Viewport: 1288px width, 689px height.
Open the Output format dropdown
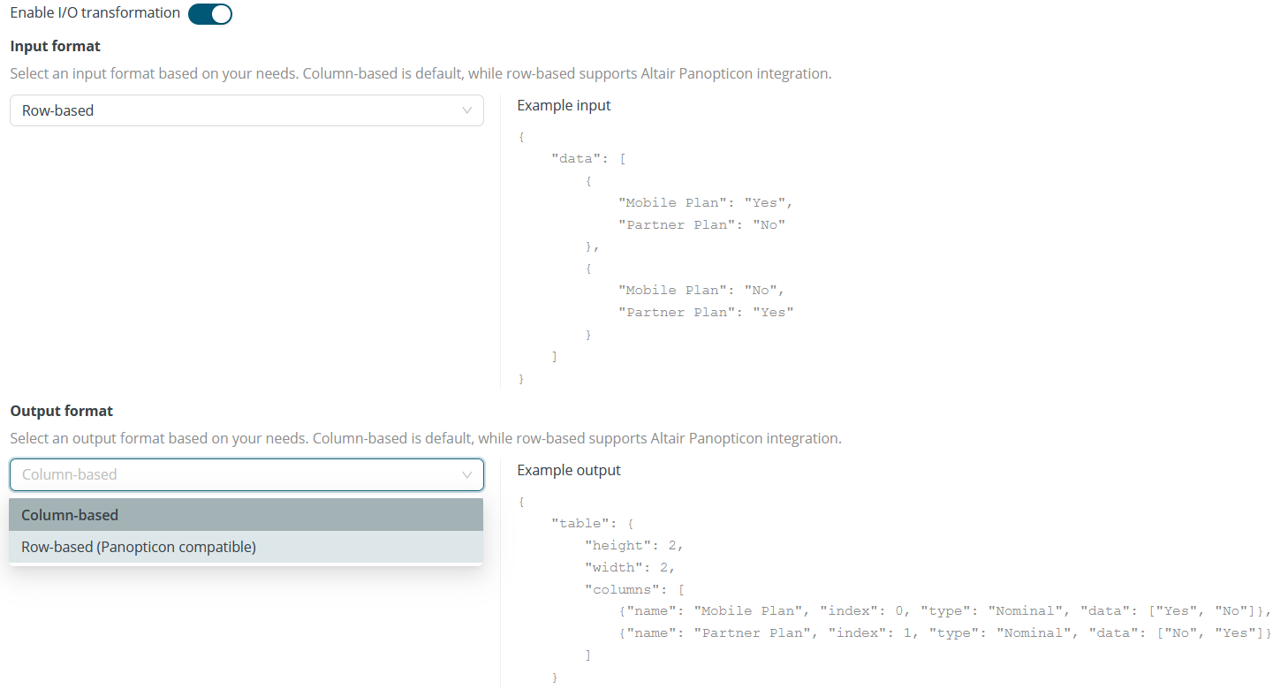[x=246, y=474]
